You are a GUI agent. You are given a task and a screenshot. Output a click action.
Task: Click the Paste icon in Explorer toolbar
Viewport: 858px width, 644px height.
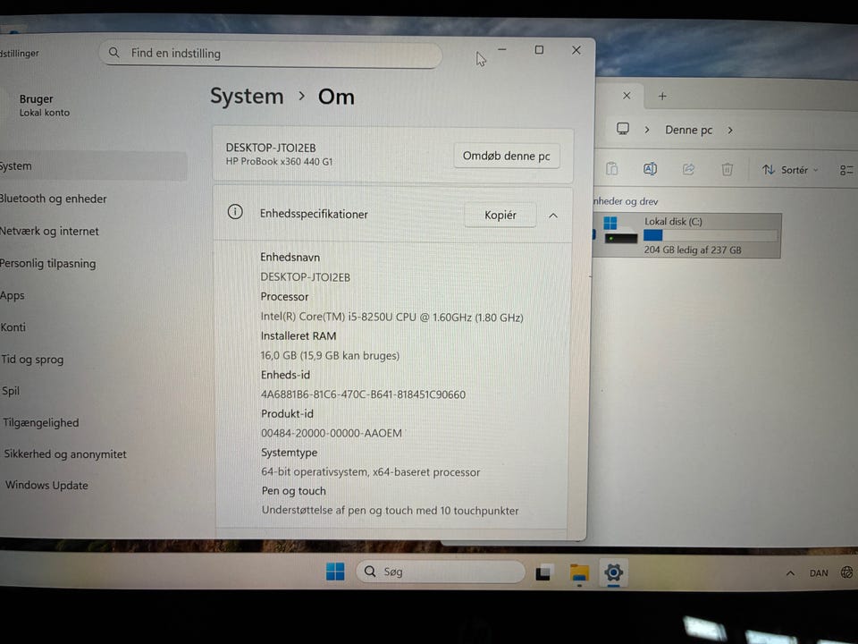coord(611,169)
